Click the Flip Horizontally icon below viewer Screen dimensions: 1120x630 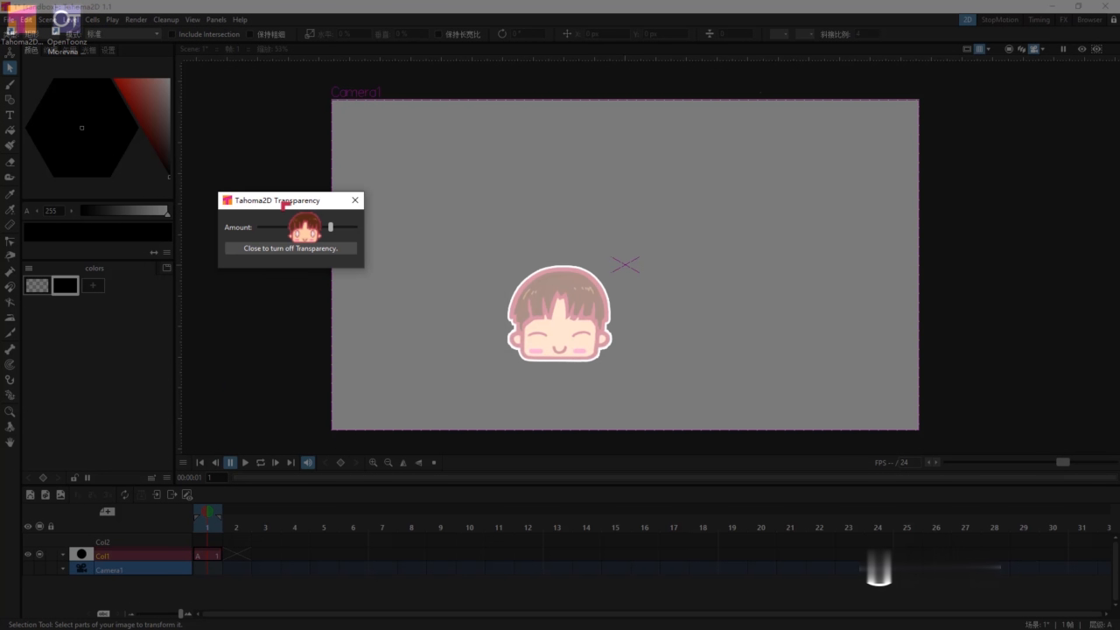pos(403,463)
